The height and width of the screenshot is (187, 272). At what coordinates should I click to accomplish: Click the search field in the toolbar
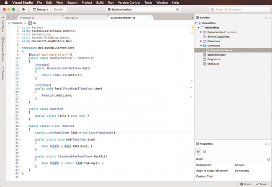tap(239, 9)
